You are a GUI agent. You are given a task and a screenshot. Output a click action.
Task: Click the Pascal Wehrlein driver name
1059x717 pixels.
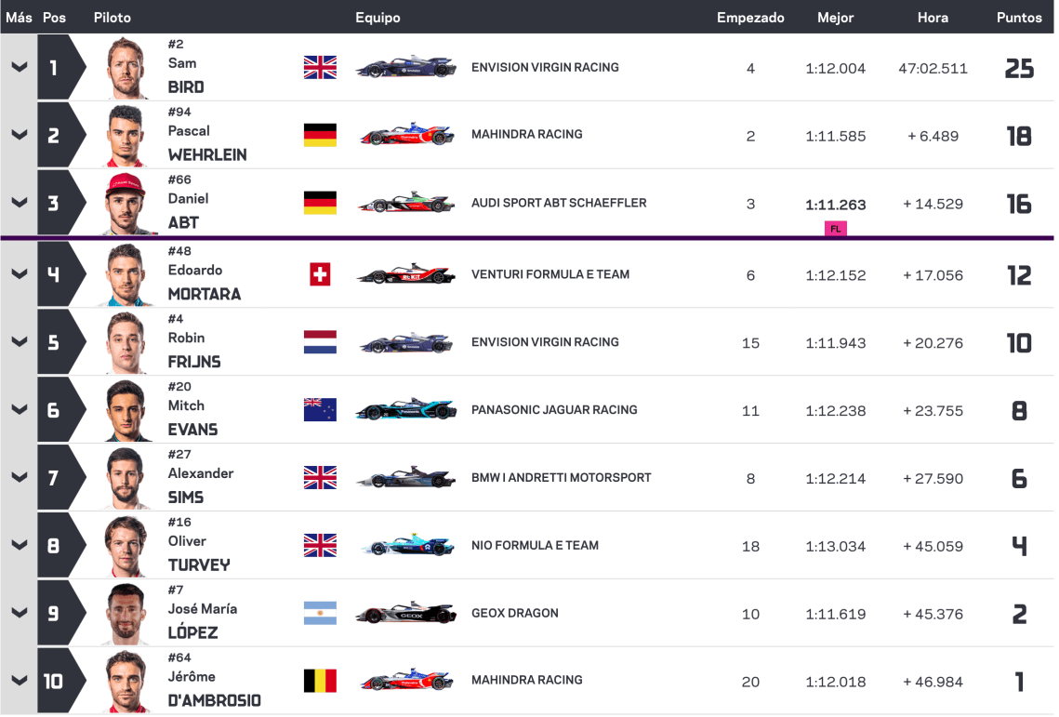206,143
